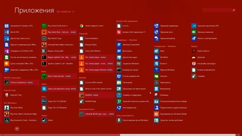Open Проигрыватель Windows Media icon
This screenshot has height=136, width=242.
pos(156,114)
